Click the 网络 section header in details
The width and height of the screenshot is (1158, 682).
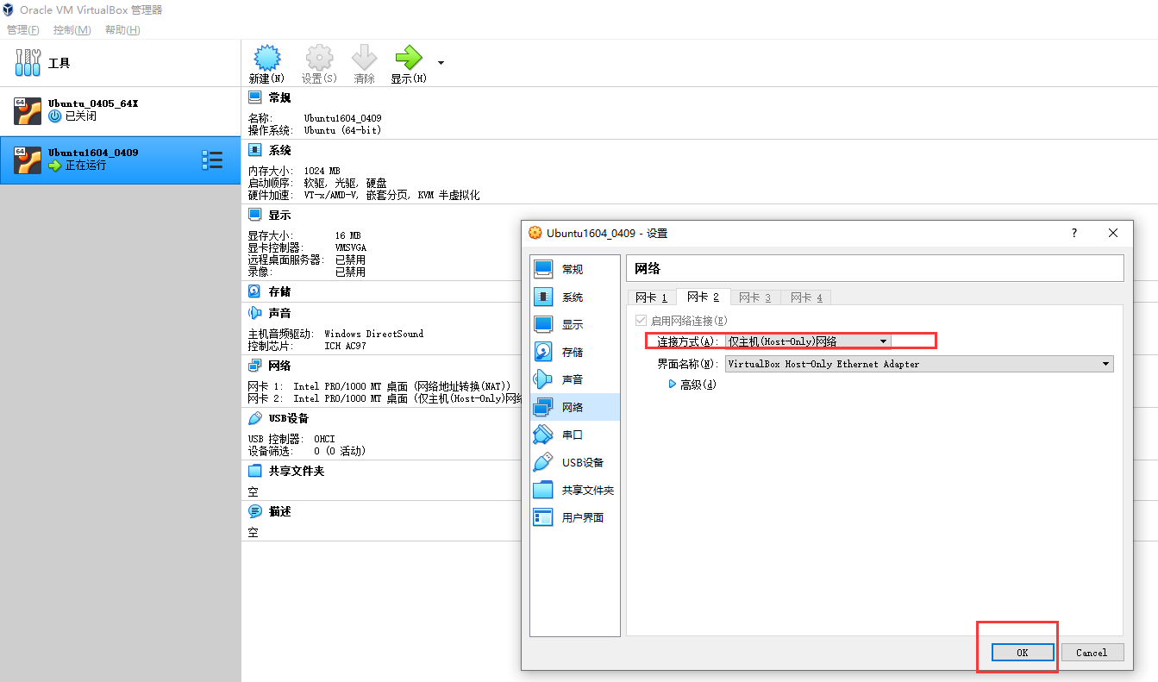[x=279, y=366]
